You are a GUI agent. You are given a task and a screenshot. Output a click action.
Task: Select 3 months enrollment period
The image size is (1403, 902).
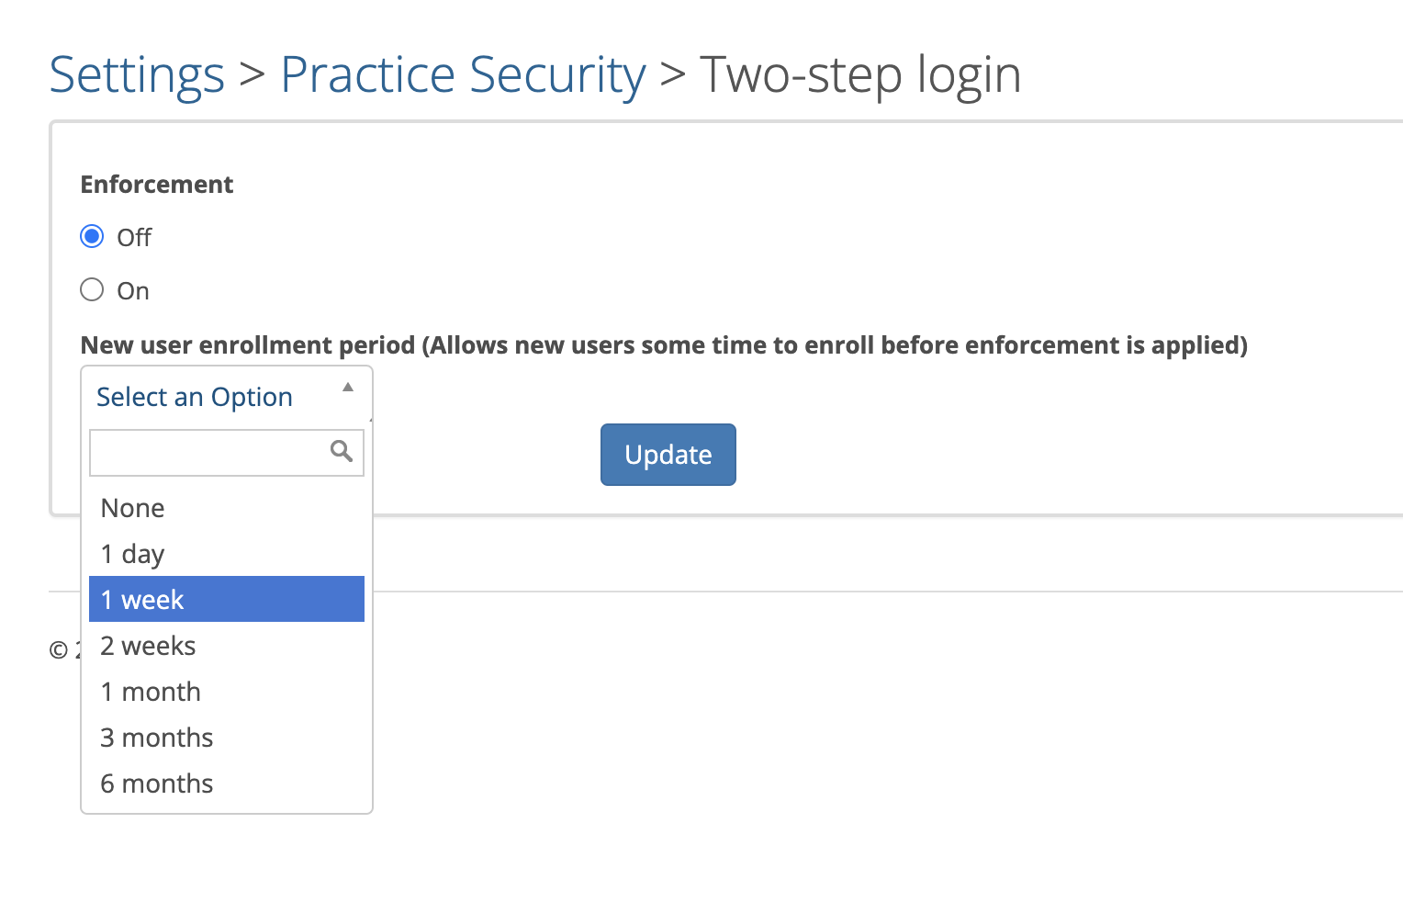[227, 738]
